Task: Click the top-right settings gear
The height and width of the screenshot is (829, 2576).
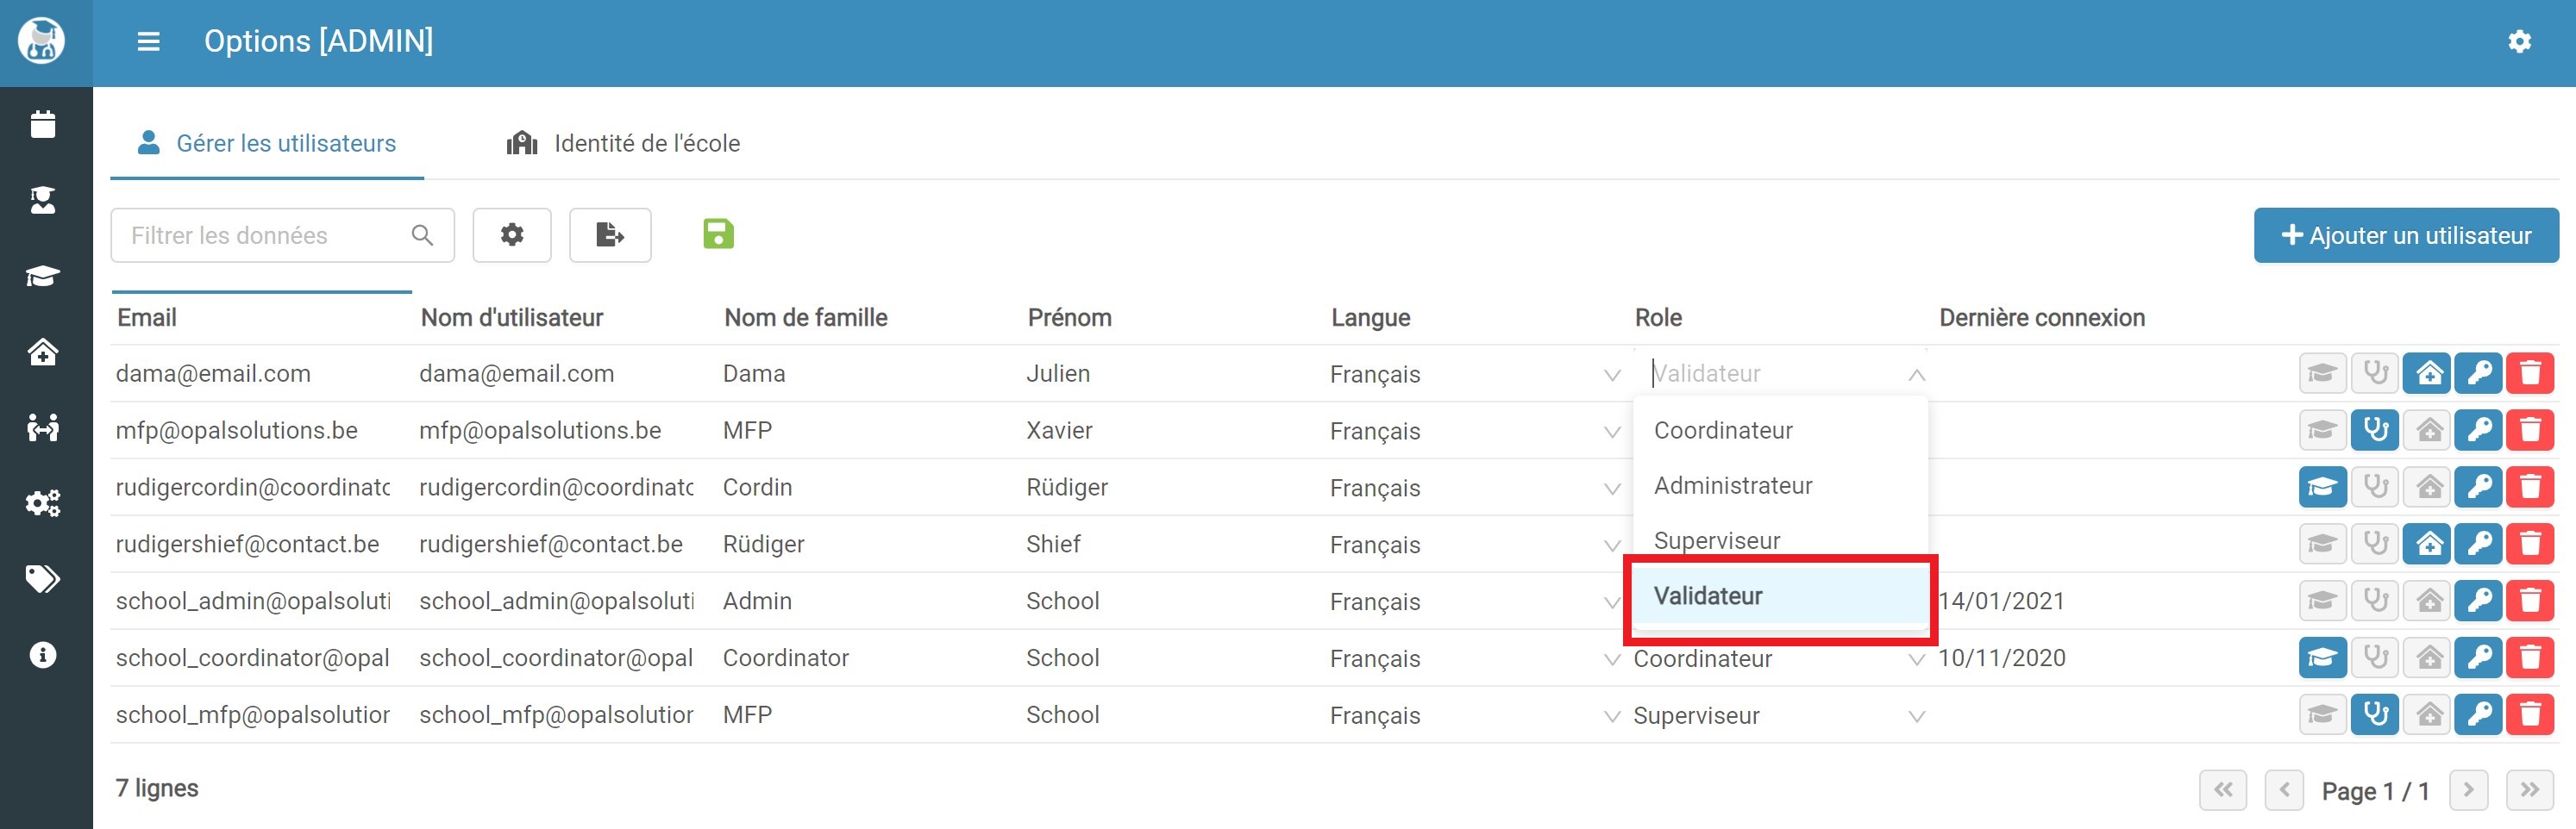Action: 2519,41
